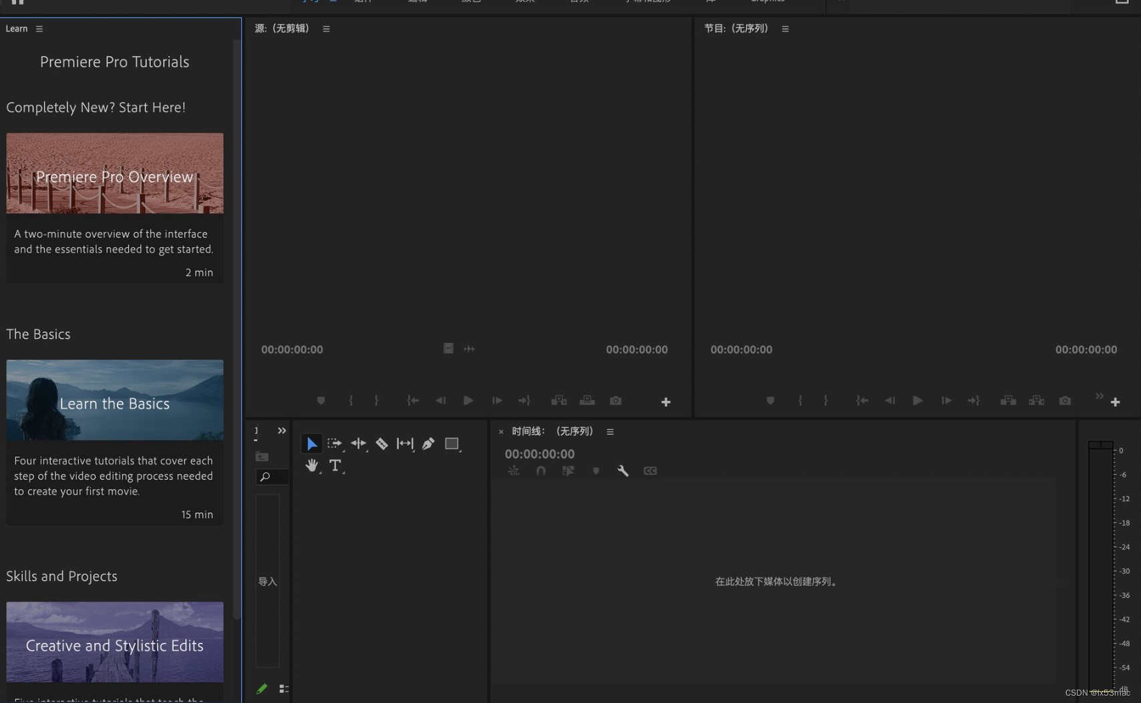1141x703 pixels.
Task: Click the timeline timecode 00:00:00:00
Action: [540, 454]
